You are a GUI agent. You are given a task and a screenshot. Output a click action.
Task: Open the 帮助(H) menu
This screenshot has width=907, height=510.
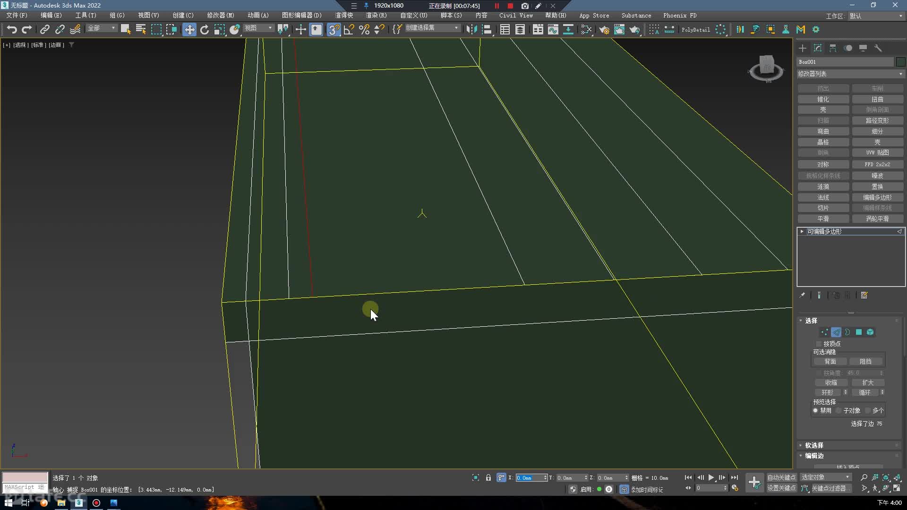pos(556,16)
